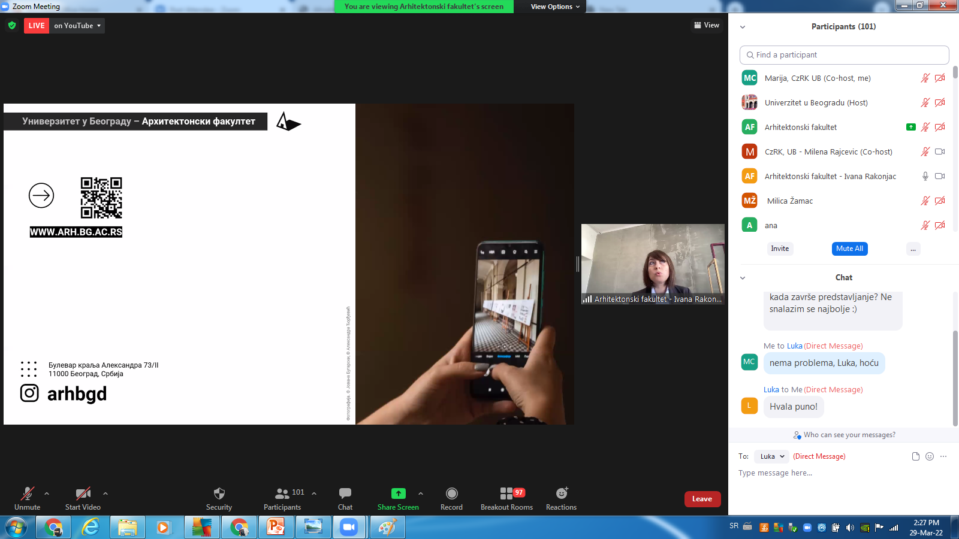Open the chat recipient dropdown showing Luka

pyautogui.click(x=772, y=456)
